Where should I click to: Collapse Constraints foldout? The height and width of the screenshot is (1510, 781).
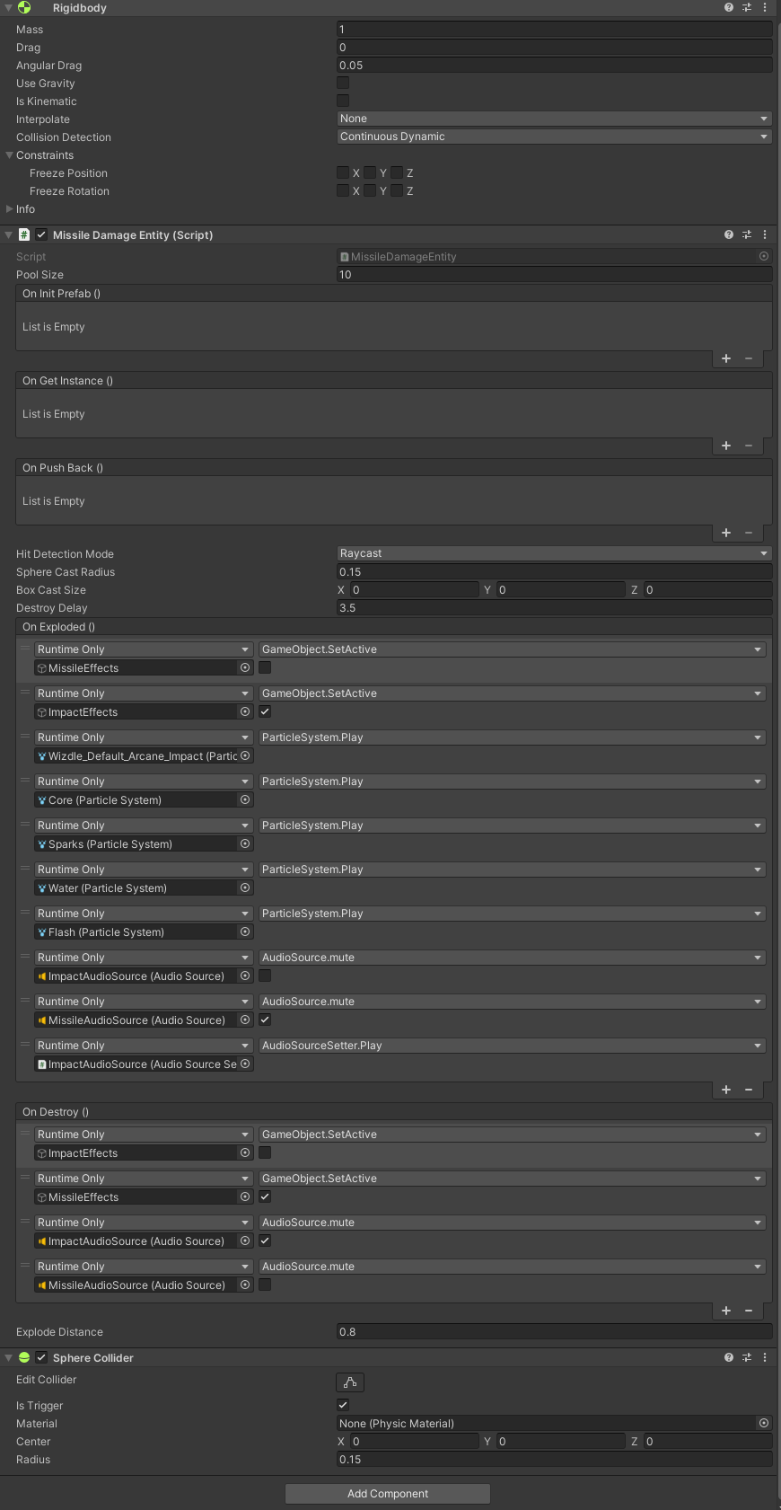(9, 155)
